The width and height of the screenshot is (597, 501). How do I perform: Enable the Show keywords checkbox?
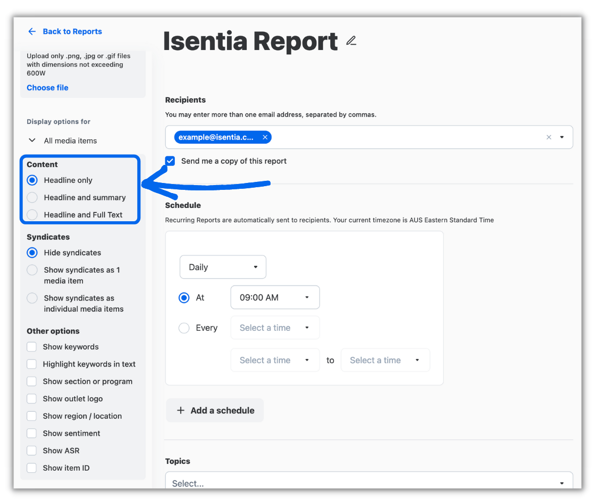coord(31,347)
